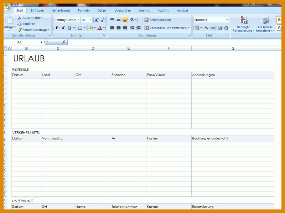
Task: Align text to middle of cell
Action: click(119, 20)
